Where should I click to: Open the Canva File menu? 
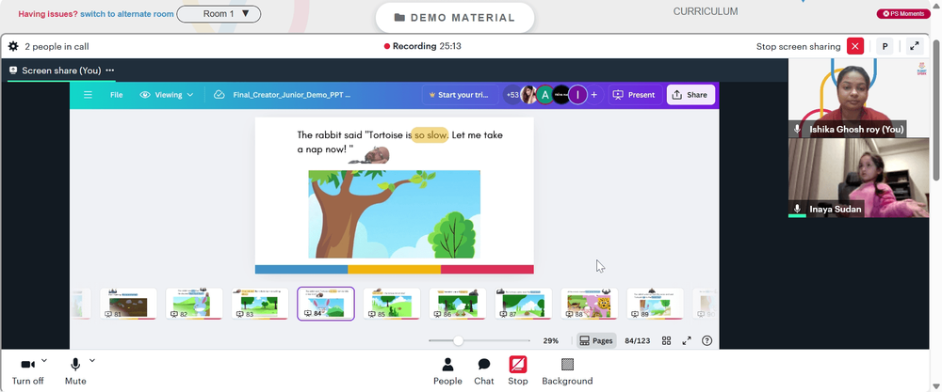[116, 95]
